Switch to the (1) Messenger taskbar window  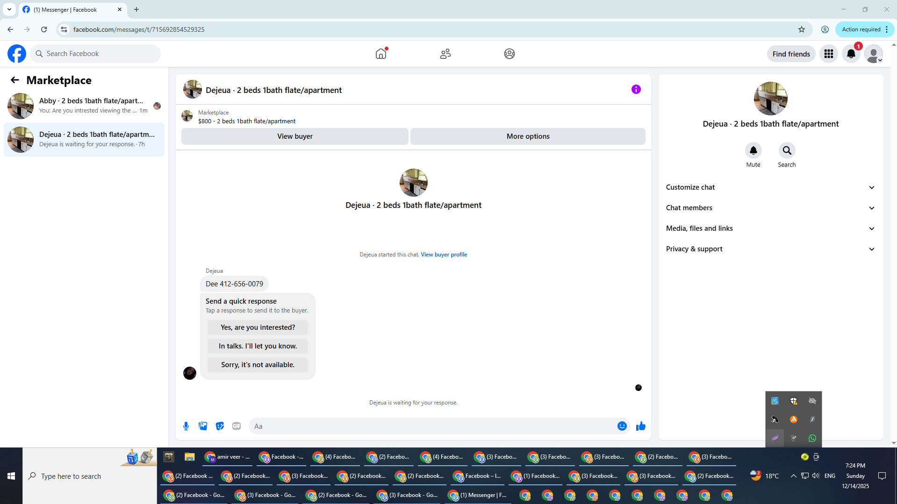[478, 495]
